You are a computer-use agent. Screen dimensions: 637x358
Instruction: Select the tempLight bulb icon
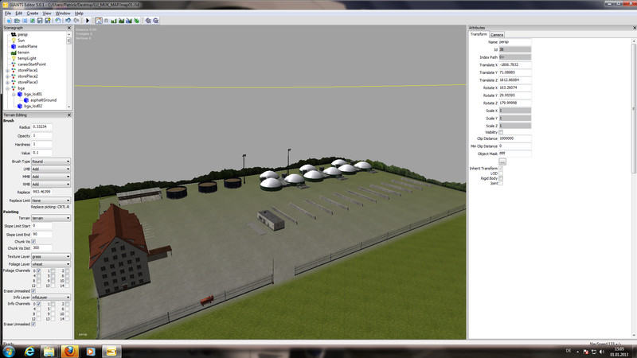14,58
